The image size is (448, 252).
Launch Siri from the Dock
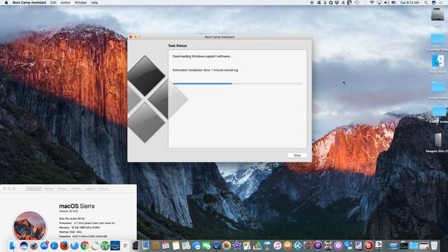24,246
